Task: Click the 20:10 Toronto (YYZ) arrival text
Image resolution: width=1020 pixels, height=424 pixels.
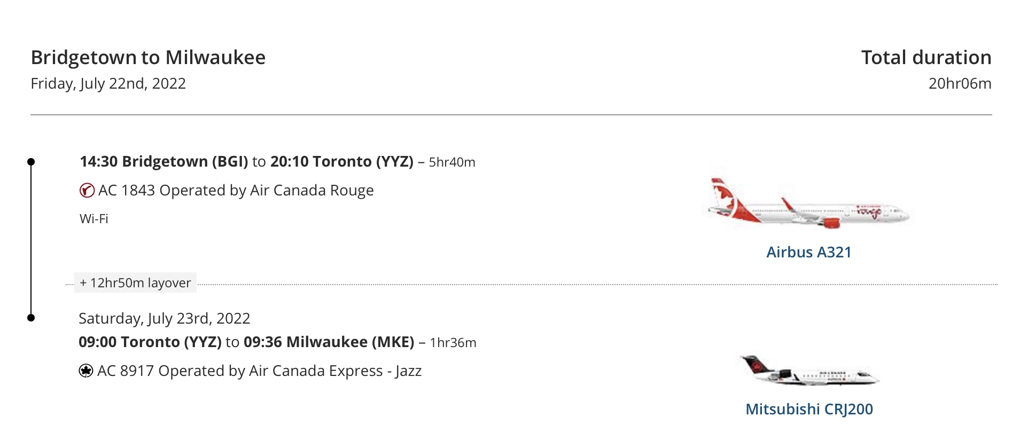Action: click(x=342, y=161)
